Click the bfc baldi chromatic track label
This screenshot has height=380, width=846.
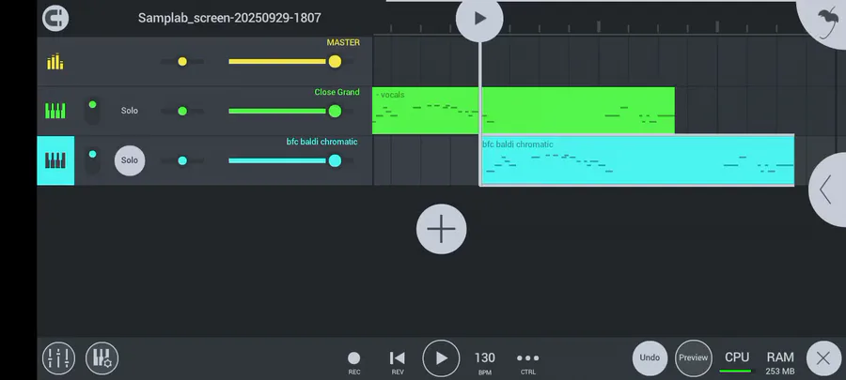click(x=321, y=142)
